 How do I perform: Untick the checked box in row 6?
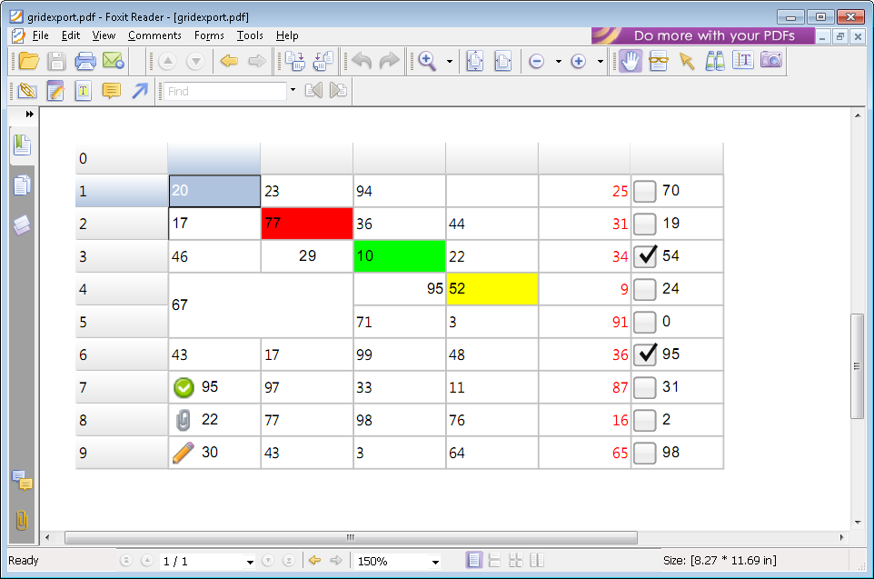[x=644, y=354]
